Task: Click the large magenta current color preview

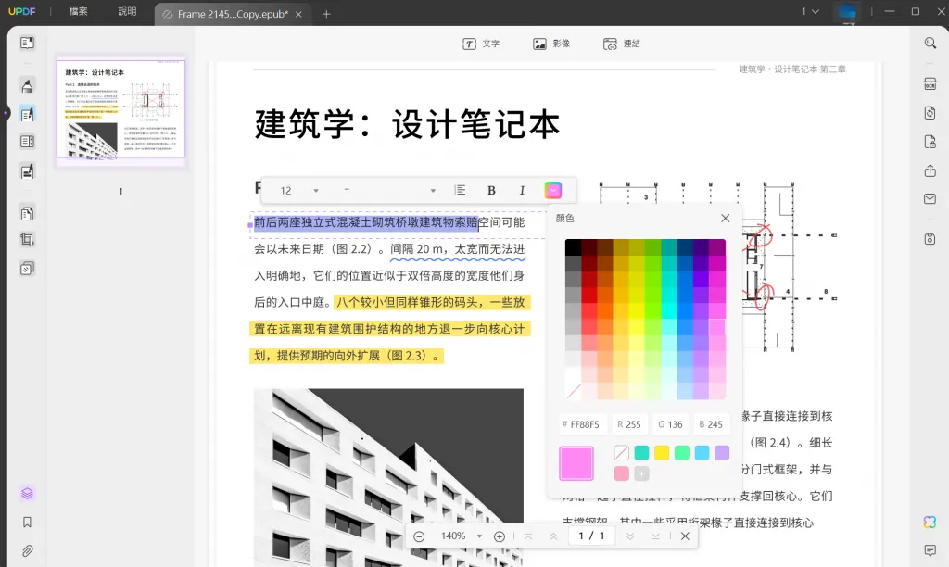Action: tap(576, 463)
